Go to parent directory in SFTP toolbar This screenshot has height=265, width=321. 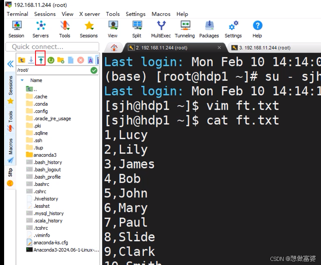pos(21,60)
